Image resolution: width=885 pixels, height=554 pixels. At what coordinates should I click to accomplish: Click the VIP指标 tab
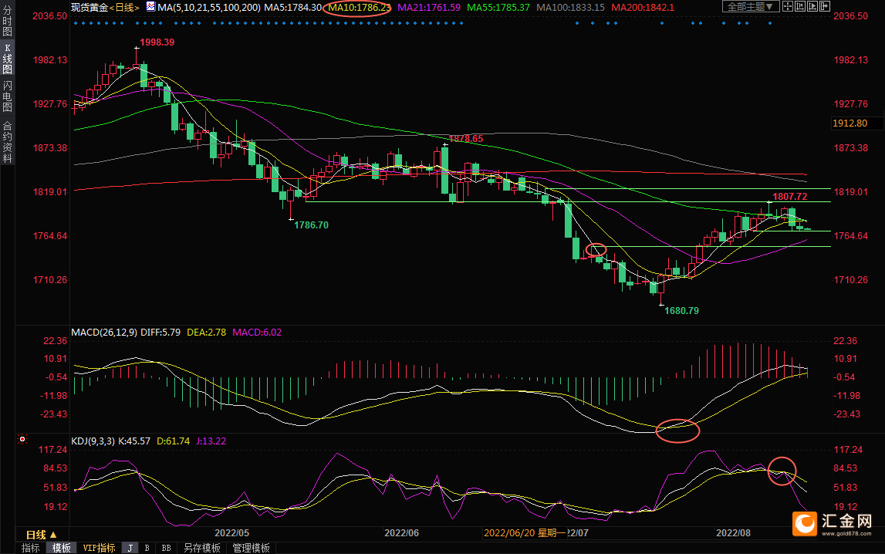99,548
